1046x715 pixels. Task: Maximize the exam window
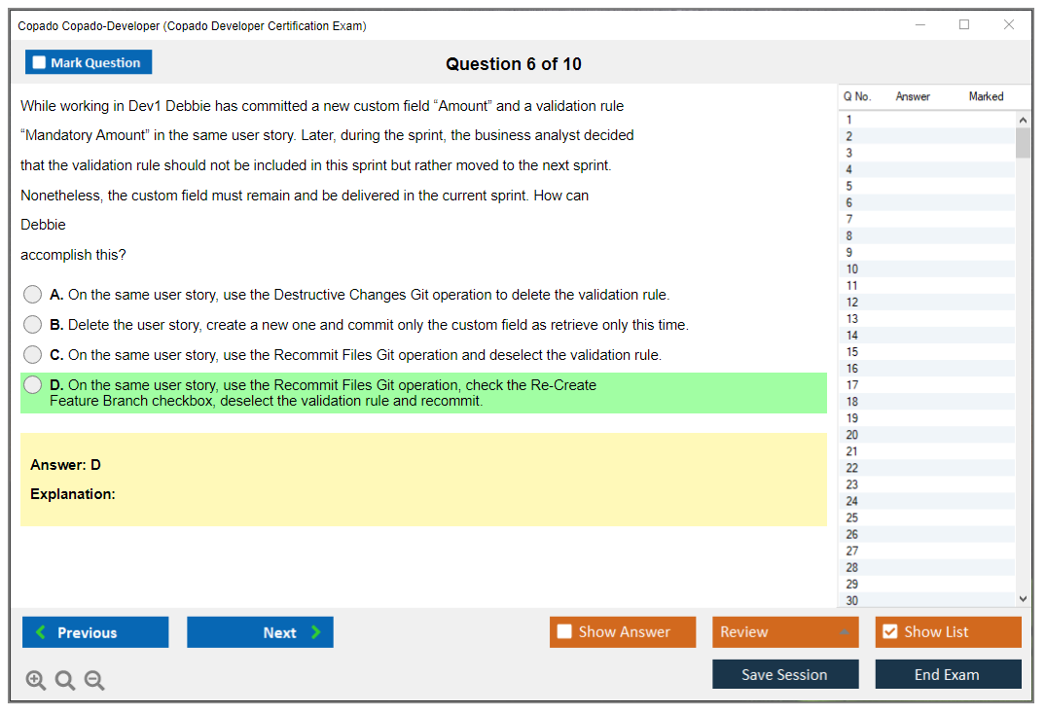[964, 25]
